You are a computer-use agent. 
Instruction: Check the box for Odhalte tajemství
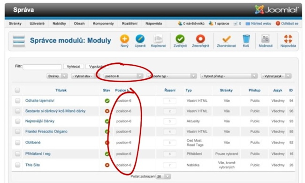tap(18, 101)
